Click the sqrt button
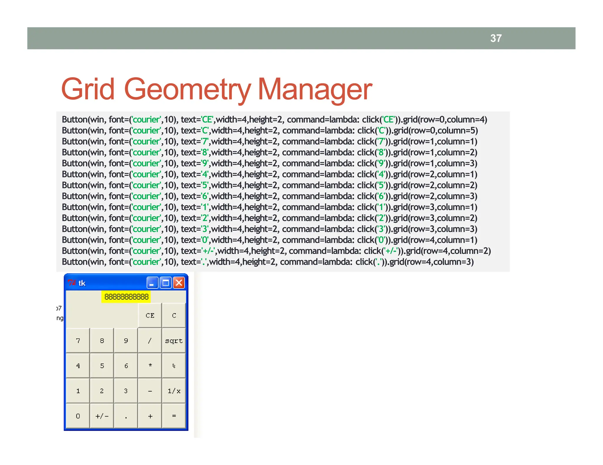This screenshot has width=603, height=465. click(174, 341)
